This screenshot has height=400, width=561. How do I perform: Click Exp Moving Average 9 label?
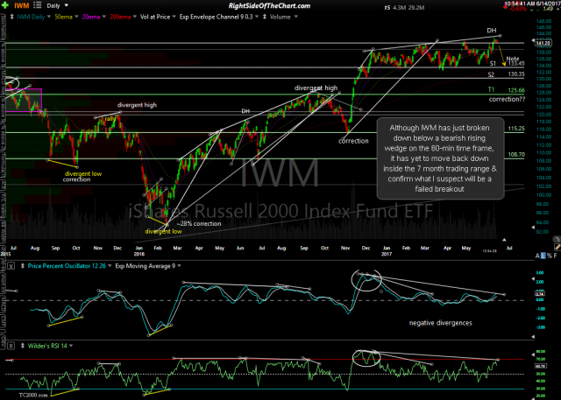145,266
